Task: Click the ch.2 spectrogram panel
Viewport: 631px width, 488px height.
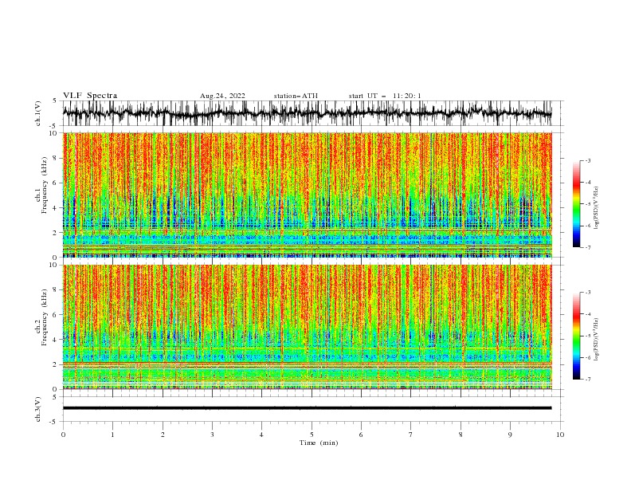Action: pyautogui.click(x=307, y=327)
